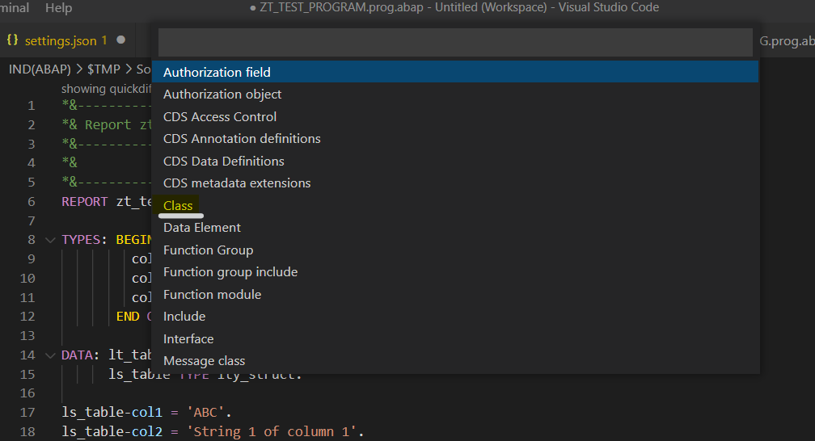Select the Class object type
Image resolution: width=815 pixels, height=441 pixels.
pos(178,206)
